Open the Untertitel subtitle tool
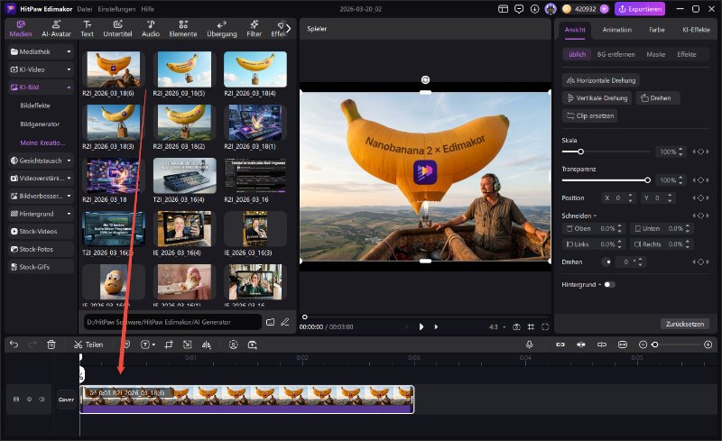This screenshot has height=441, width=722. pyautogui.click(x=117, y=28)
